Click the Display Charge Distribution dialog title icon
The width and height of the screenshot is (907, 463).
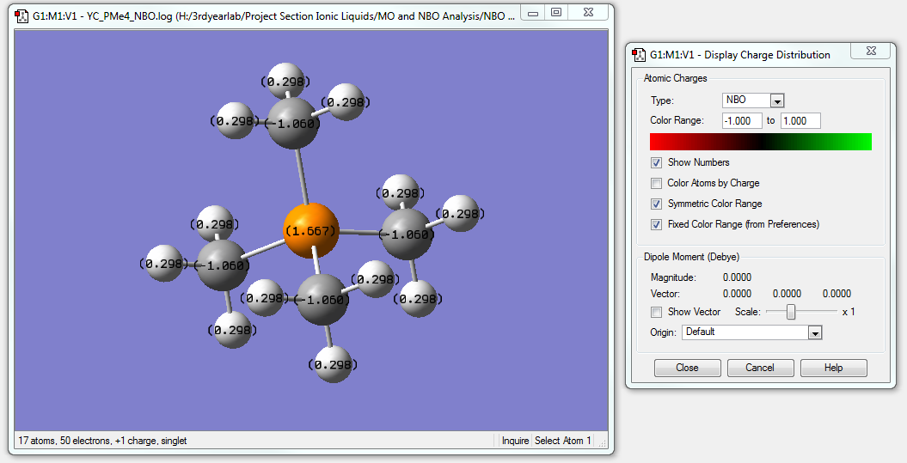[x=639, y=54]
